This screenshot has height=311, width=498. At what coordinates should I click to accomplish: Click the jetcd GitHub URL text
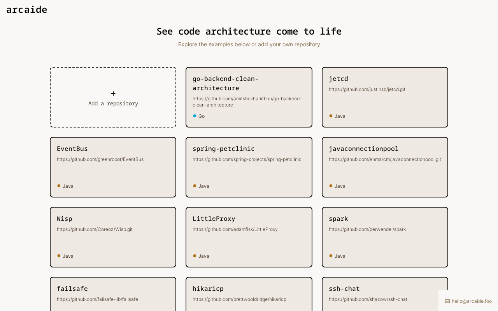pos(367,89)
